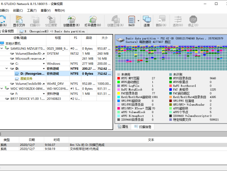
Task: Click the 特定档案文件 legend entry
Action: (182, 119)
